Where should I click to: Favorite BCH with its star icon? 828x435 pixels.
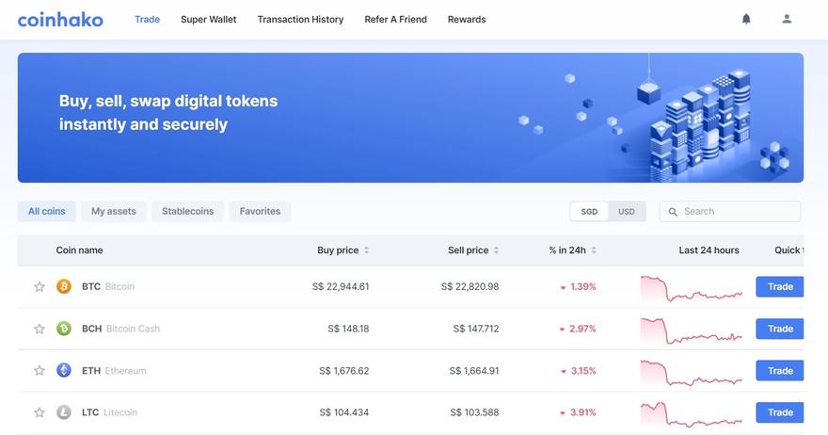click(40, 329)
